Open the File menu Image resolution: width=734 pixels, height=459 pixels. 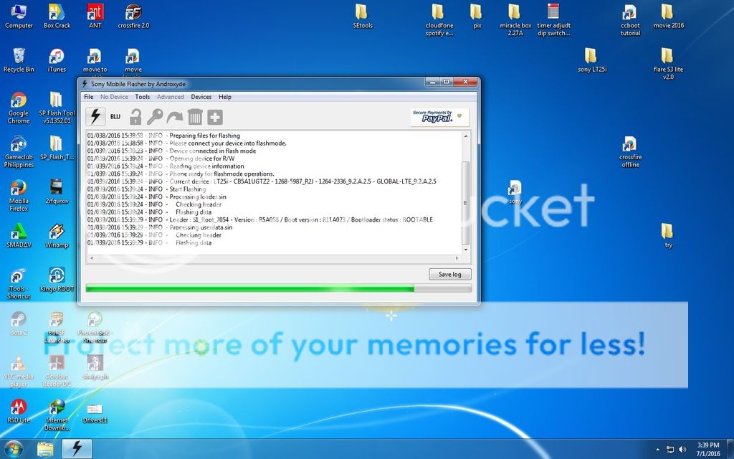[88, 97]
